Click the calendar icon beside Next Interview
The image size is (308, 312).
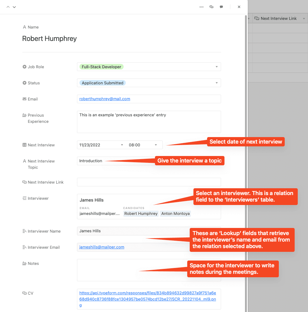click(x=25, y=145)
